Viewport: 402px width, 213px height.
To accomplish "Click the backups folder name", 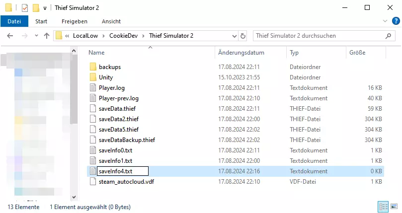I will [x=110, y=67].
